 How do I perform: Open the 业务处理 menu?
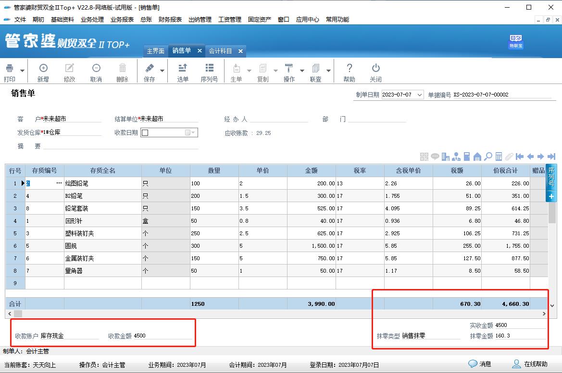coord(92,19)
